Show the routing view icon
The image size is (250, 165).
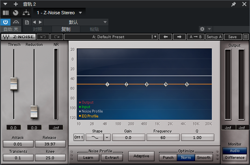[26, 13]
